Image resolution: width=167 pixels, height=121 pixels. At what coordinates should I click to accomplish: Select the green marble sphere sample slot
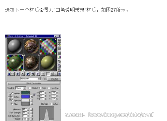point(15,63)
